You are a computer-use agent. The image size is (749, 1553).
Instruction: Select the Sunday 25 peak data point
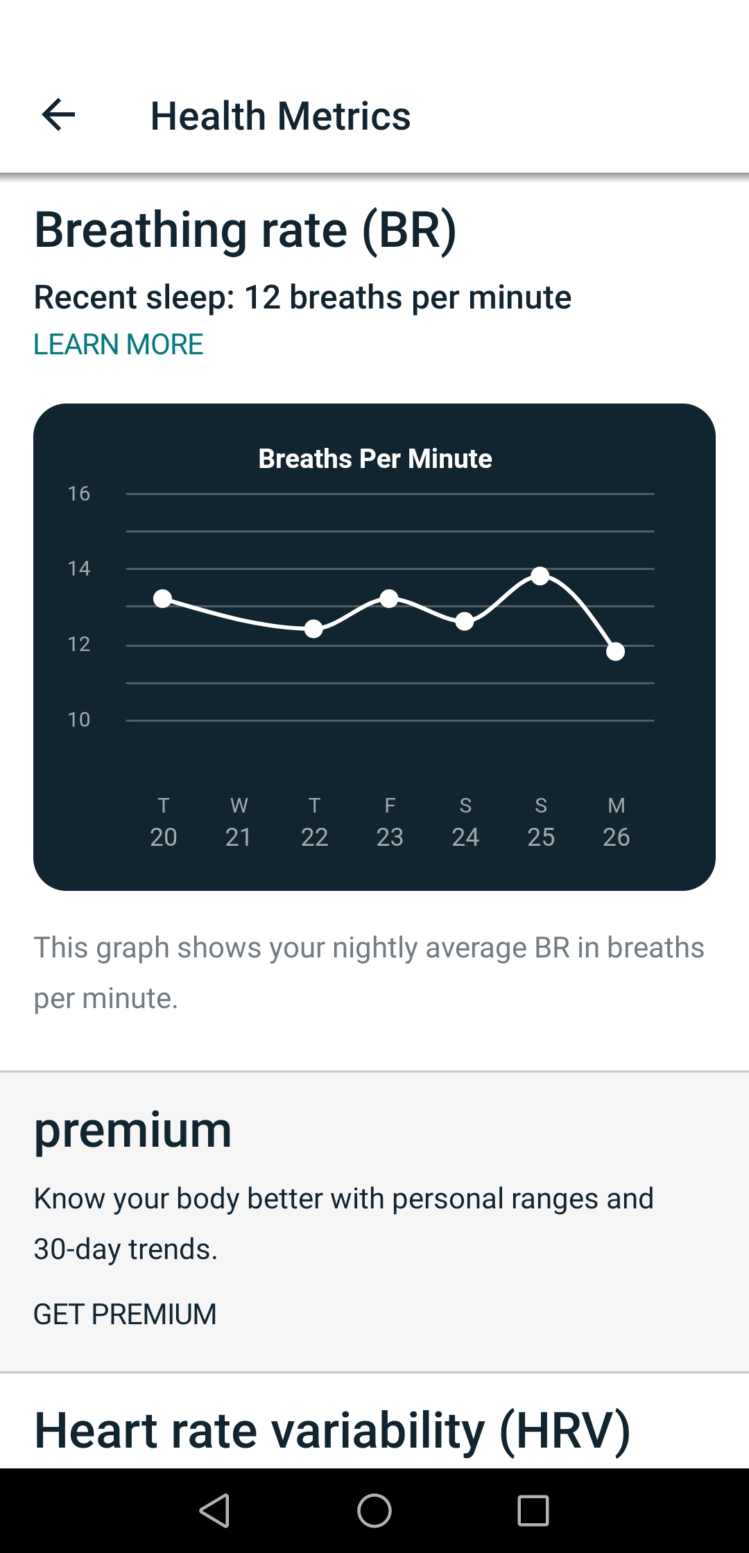pyautogui.click(x=540, y=575)
